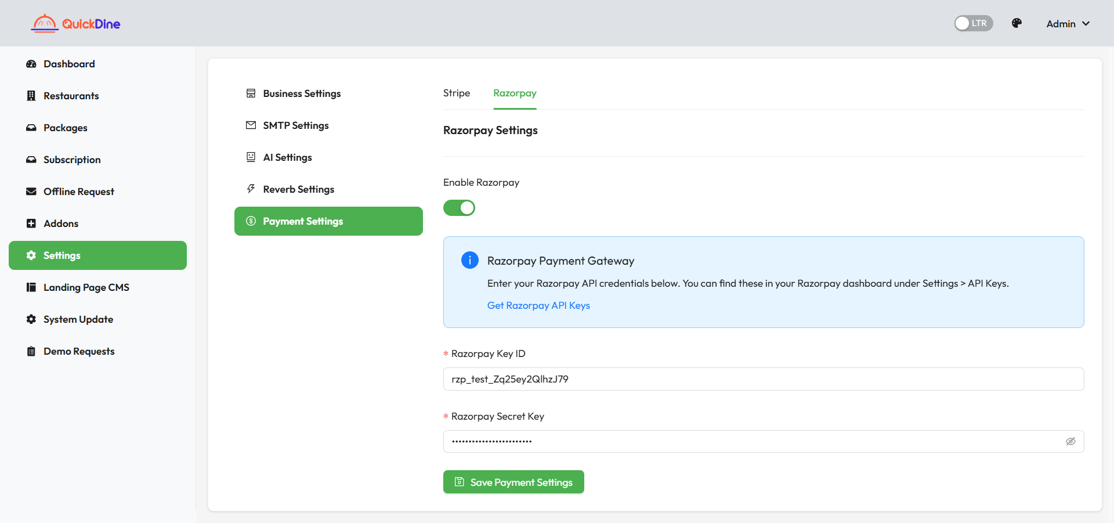Click the SMTP Settings mail icon
The image size is (1114, 523).
[x=251, y=125]
